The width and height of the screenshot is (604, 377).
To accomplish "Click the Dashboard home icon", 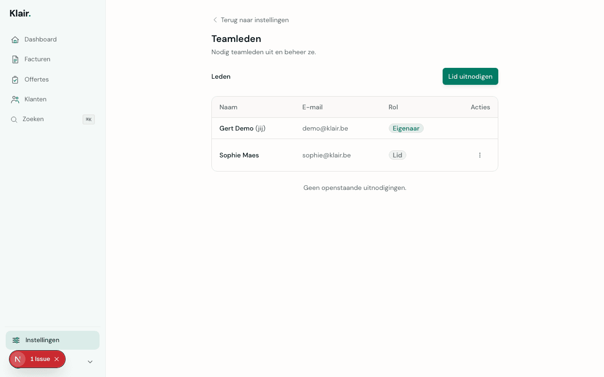I will pyautogui.click(x=15, y=40).
